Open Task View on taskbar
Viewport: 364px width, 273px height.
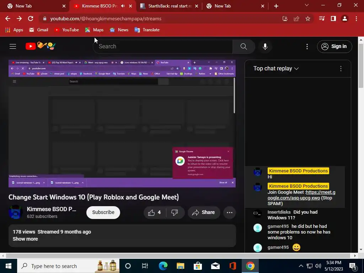click(145, 266)
